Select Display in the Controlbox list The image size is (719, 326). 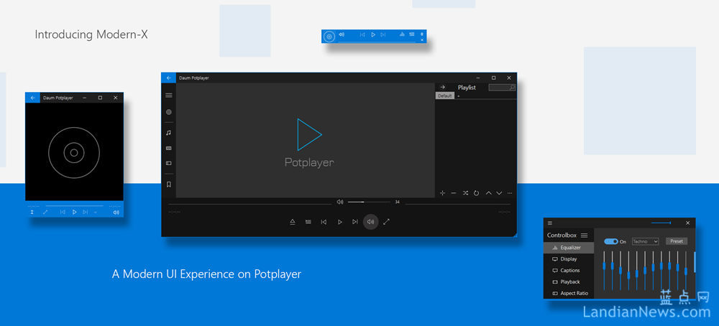click(x=569, y=259)
